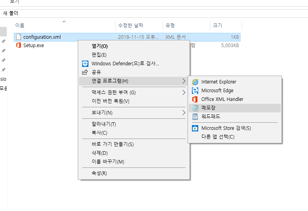This screenshot has height=211, width=308.
Task: Click the Windows Defender shield icon
Action: coord(85,64)
